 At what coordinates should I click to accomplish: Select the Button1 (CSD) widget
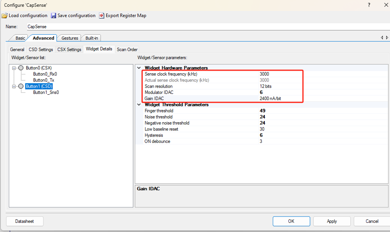click(x=39, y=86)
